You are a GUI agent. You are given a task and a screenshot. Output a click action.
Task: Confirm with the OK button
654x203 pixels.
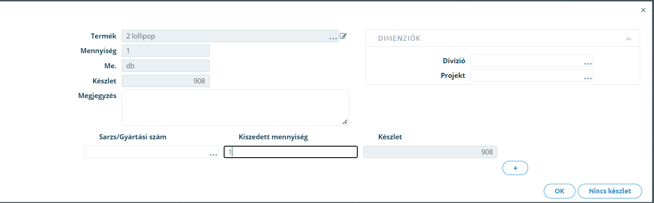(559, 191)
